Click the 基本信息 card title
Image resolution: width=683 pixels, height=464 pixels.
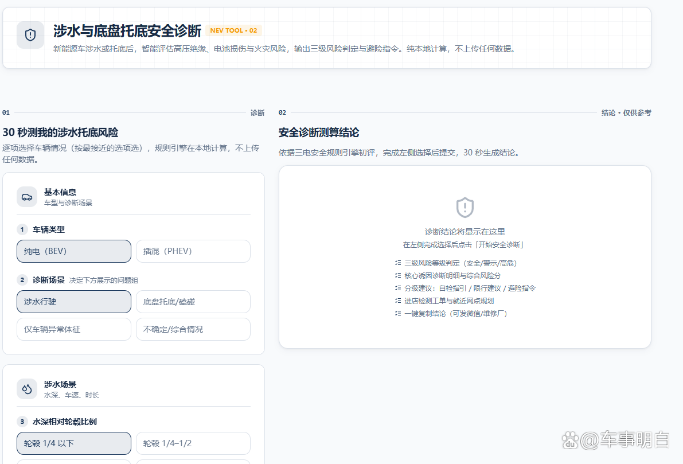[60, 192]
